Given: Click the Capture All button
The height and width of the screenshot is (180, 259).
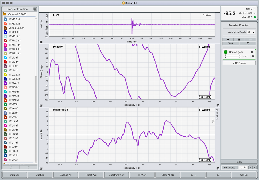Looking at the screenshot, I should 65,175.
